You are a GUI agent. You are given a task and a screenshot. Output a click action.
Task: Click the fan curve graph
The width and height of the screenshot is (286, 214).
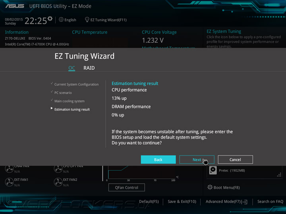pos(142,172)
